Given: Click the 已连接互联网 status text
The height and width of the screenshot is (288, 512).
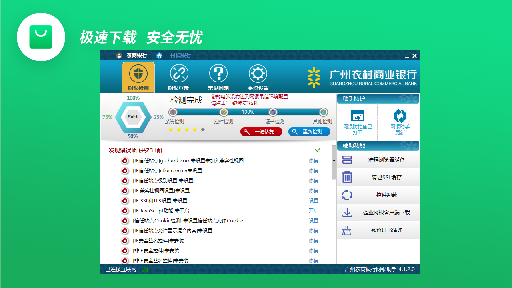Looking at the screenshot, I should (121, 270).
